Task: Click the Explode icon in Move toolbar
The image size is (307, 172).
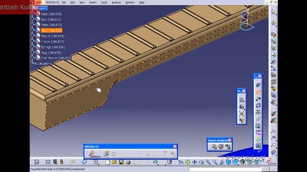Action: click(x=241, y=113)
